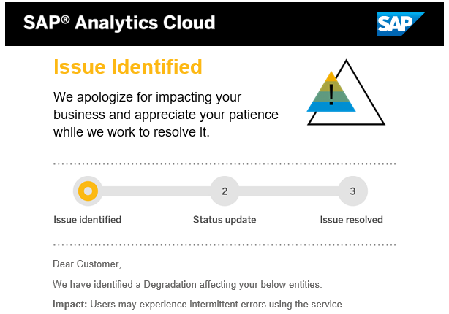
Task: Click the Degradation affecting entities sentence
Action: pos(187,285)
